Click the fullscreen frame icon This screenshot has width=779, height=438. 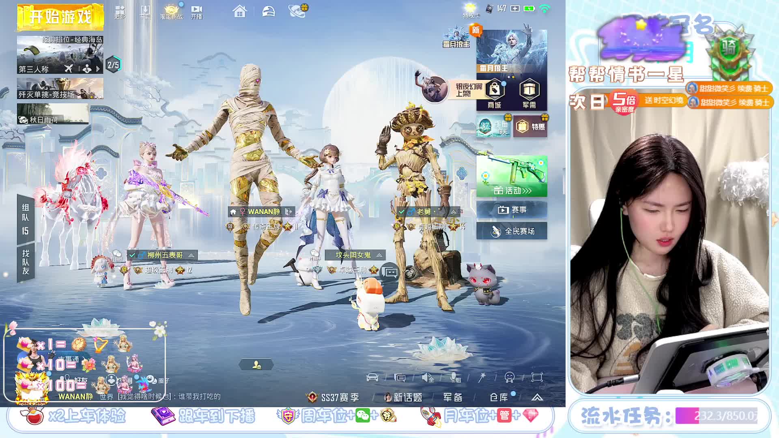point(537,378)
